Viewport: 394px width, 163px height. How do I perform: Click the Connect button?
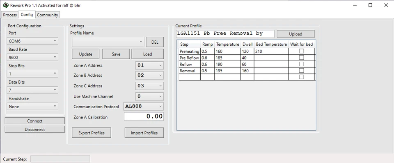[x=34, y=121]
